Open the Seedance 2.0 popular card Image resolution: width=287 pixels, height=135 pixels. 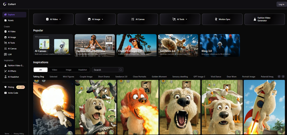(x=178, y=45)
